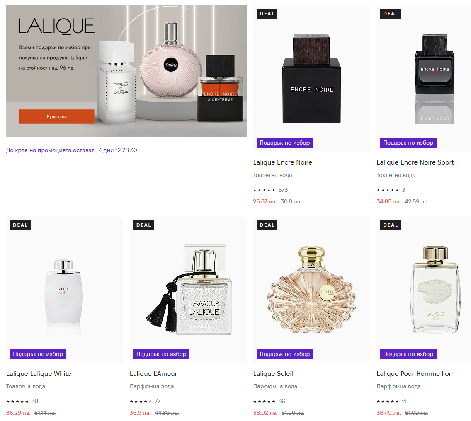Screen dimensions: 471x421
Task: Click the star rating with 573 reviews
Action: [270, 190]
